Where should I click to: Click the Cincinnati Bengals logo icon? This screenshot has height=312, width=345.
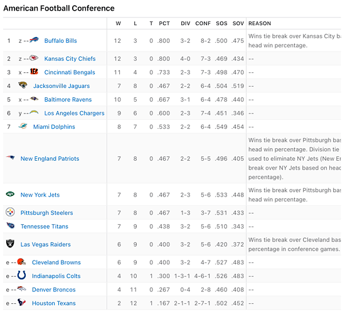(x=34, y=72)
